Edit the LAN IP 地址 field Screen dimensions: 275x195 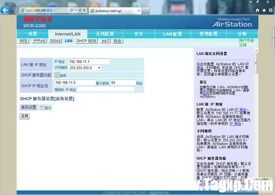pos(89,61)
